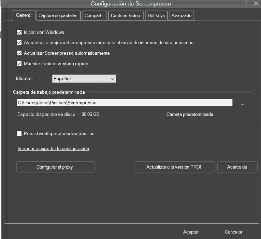
Task: Switch to the General tab
Action: tap(24, 15)
